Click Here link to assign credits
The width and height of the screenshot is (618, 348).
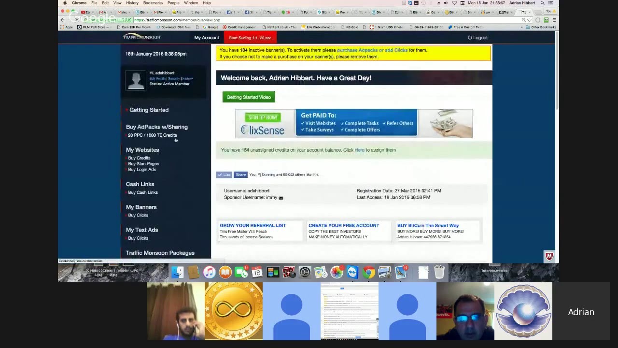[360, 150]
